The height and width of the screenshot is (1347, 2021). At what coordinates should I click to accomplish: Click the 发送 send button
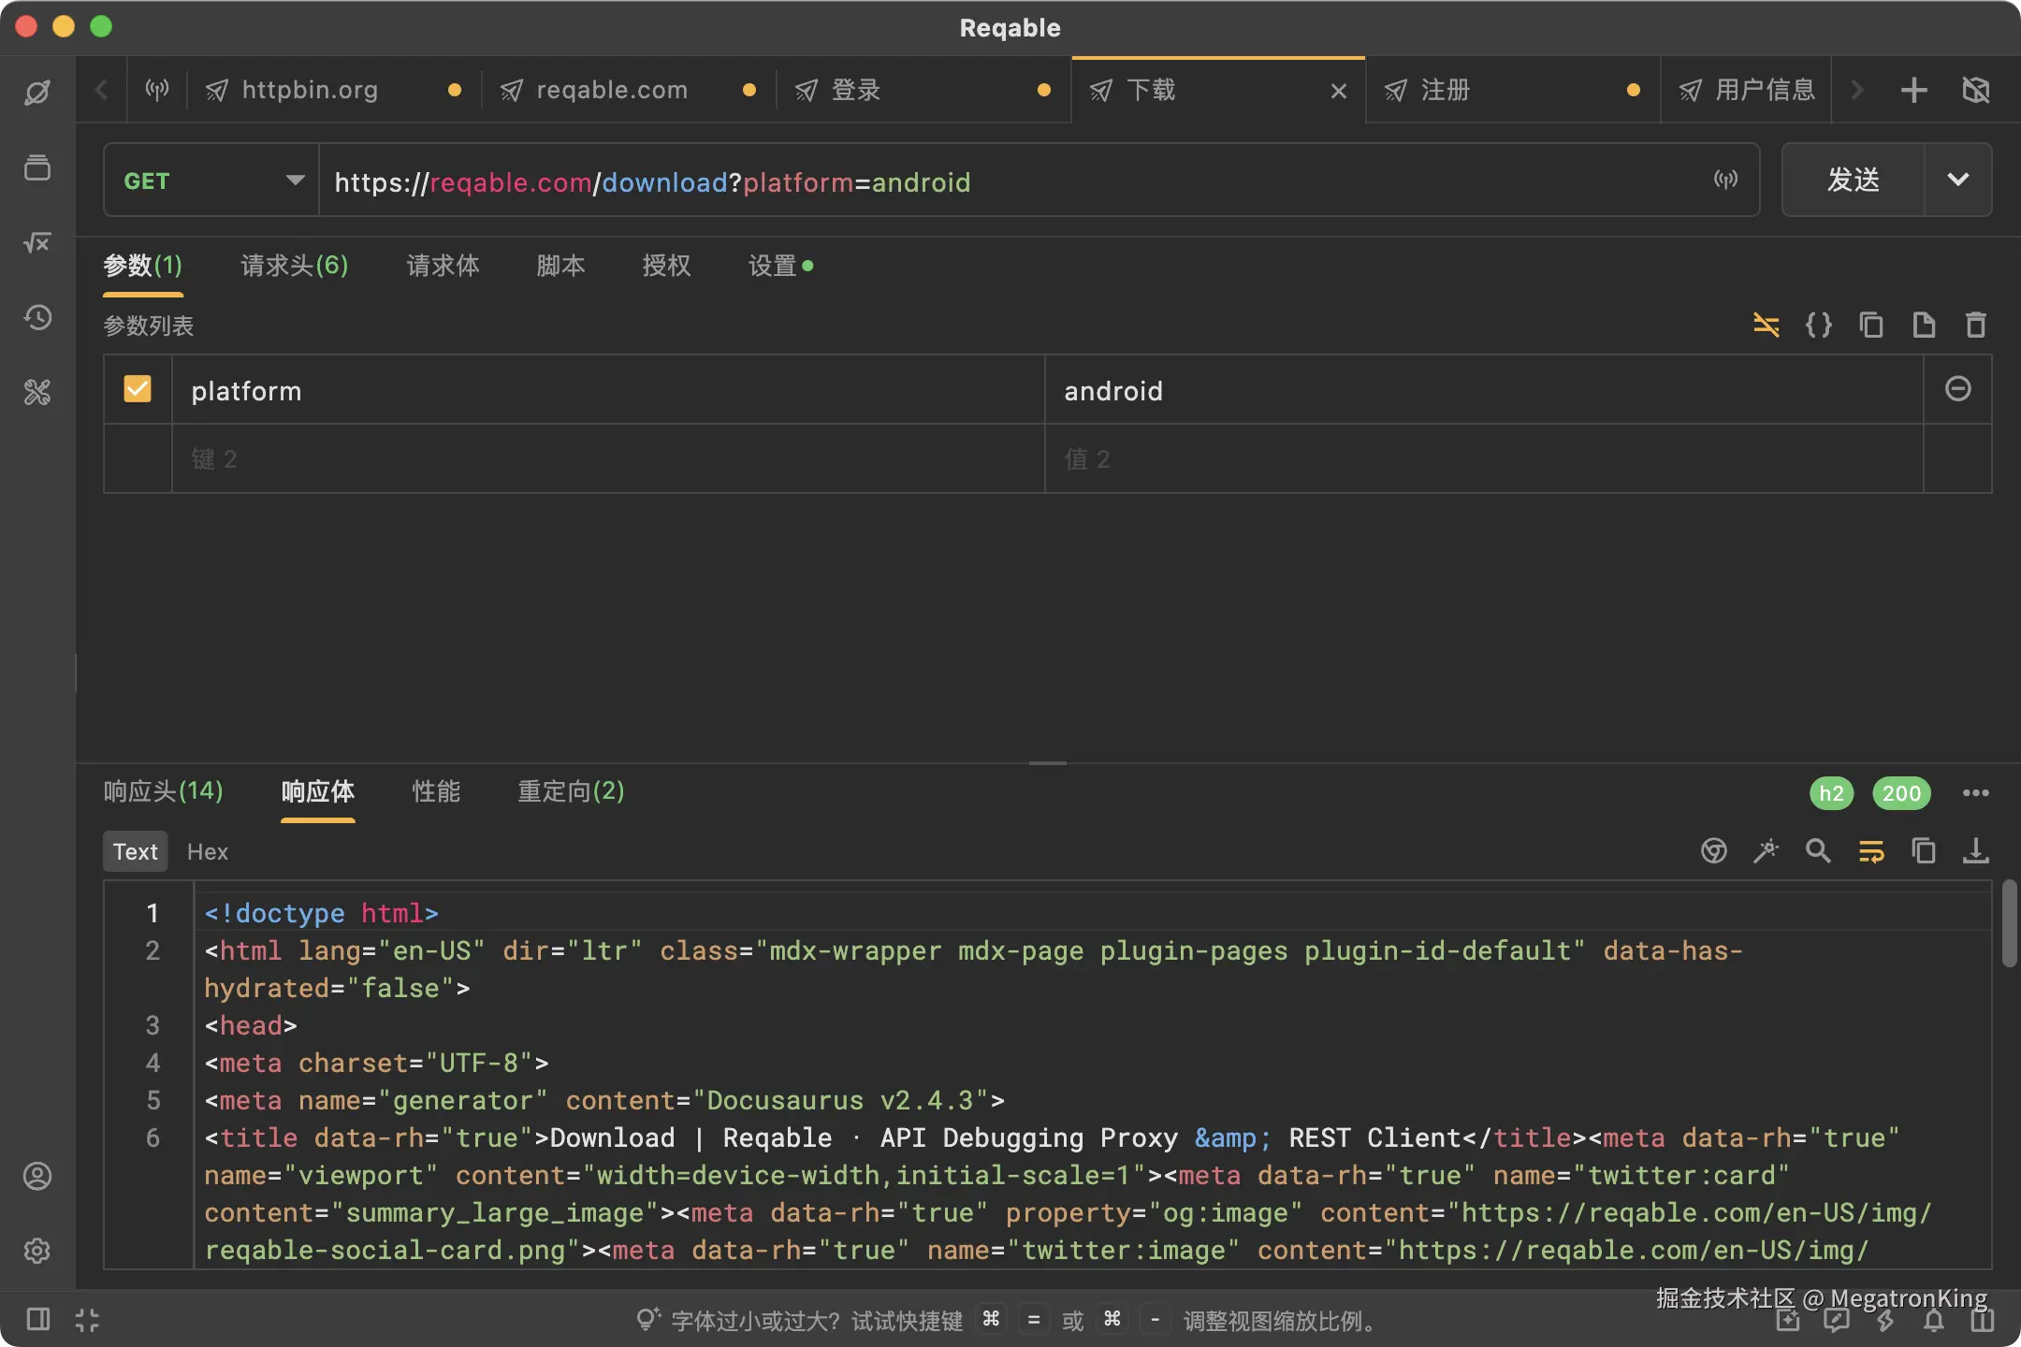(x=1854, y=180)
